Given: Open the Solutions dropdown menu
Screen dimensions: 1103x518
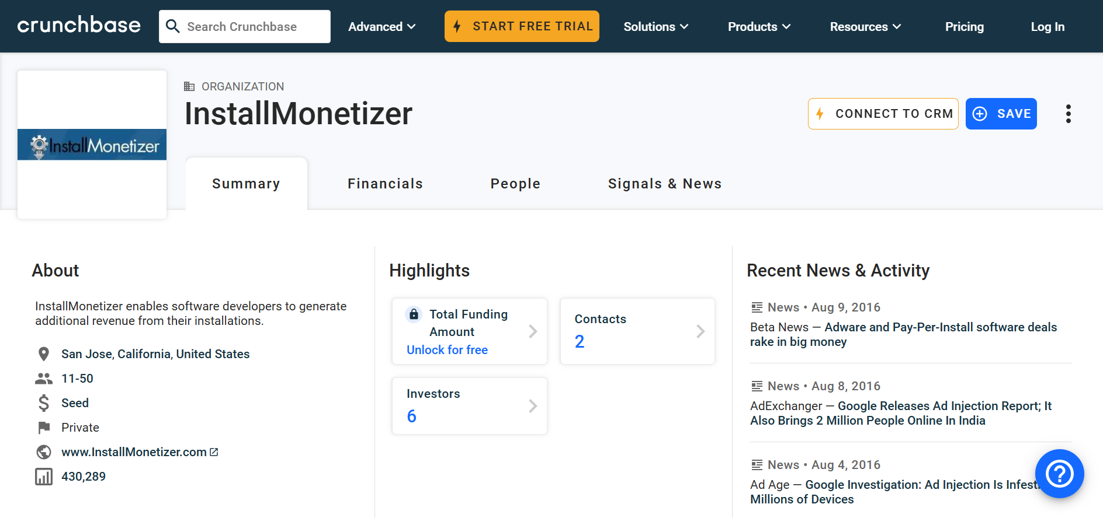Looking at the screenshot, I should click(655, 27).
